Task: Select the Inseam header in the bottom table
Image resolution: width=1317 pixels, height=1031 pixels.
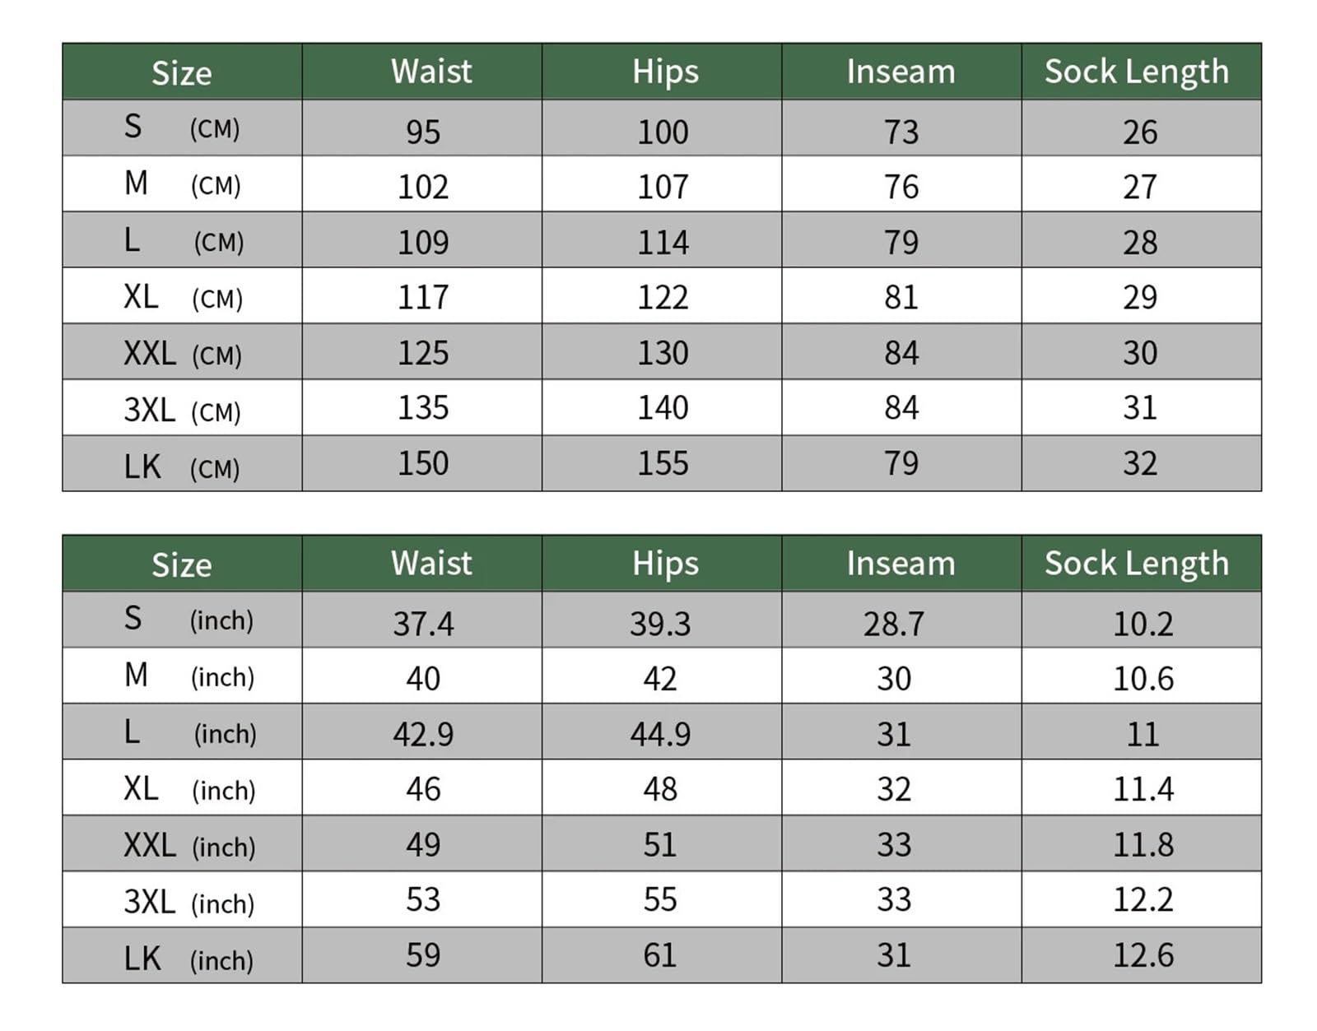Action: 901,564
